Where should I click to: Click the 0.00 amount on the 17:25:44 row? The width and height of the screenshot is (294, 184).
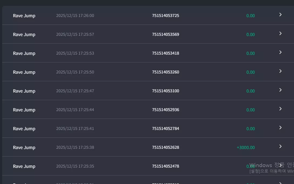(250, 110)
